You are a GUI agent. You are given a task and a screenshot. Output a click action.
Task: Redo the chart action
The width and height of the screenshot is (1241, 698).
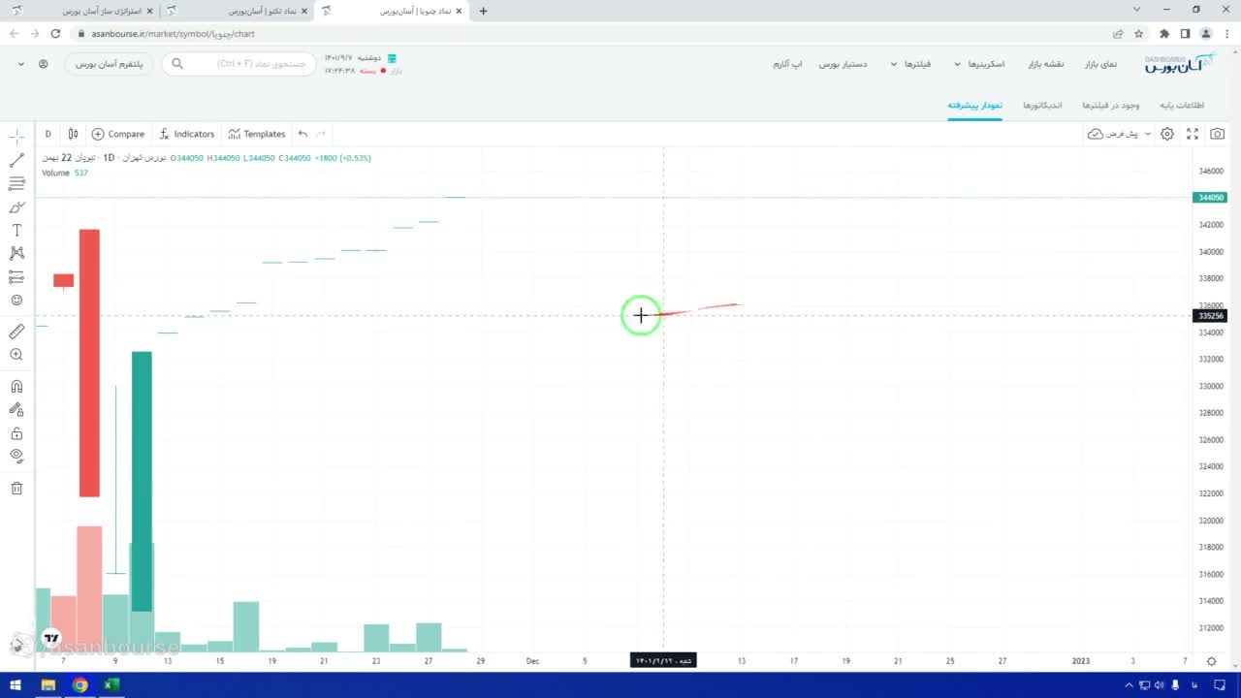click(321, 134)
